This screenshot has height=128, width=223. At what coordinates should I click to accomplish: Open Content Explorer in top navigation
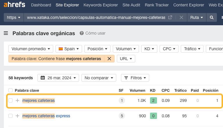click(189, 5)
